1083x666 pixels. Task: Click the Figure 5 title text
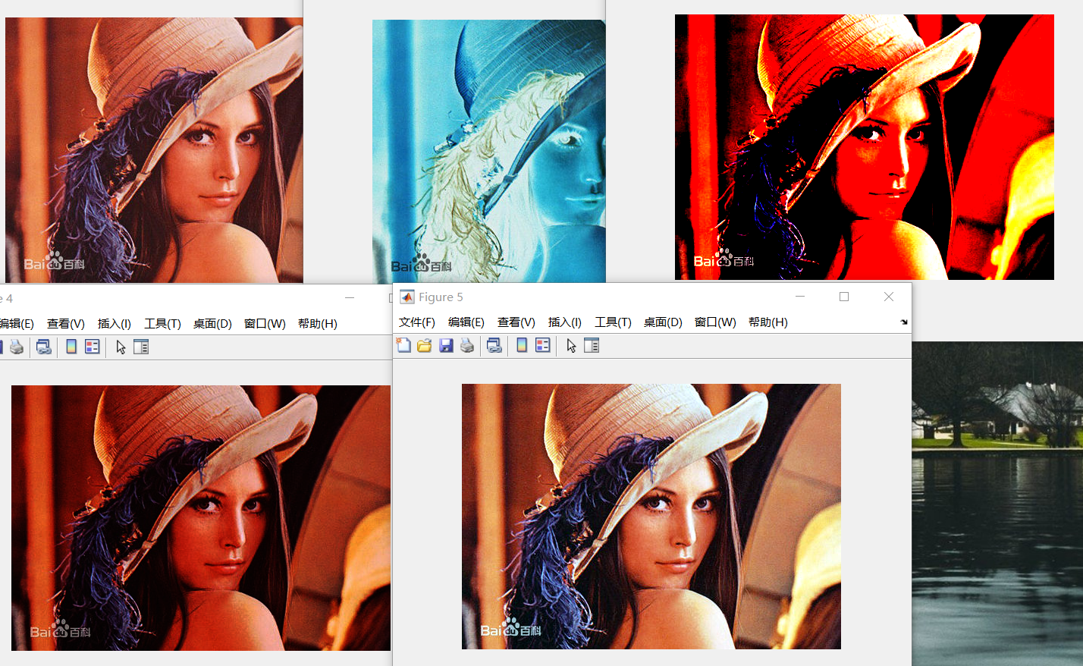click(441, 297)
